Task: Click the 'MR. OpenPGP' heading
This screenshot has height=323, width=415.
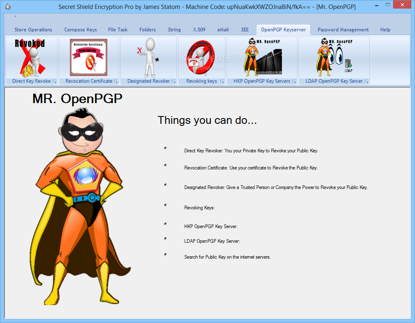Action: click(77, 99)
